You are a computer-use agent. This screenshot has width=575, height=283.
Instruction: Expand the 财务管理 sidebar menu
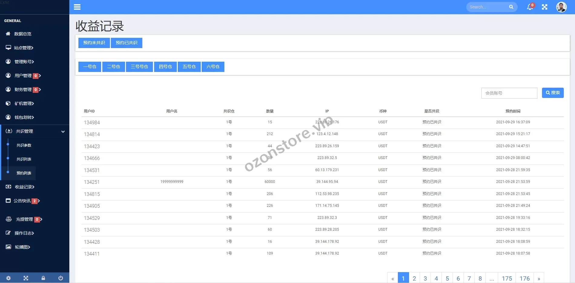[24, 89]
